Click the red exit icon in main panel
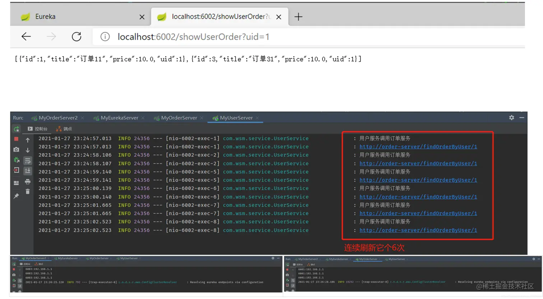The width and height of the screenshot is (543, 299). 16,170
